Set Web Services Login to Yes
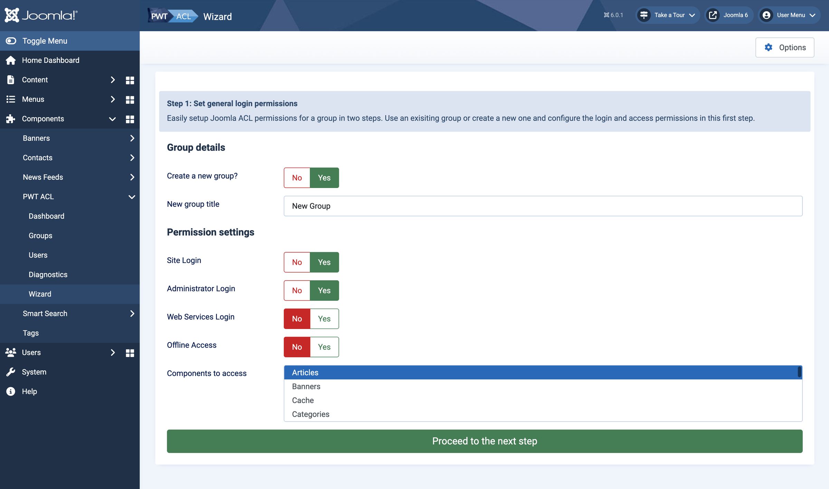The width and height of the screenshot is (829, 489). point(324,319)
